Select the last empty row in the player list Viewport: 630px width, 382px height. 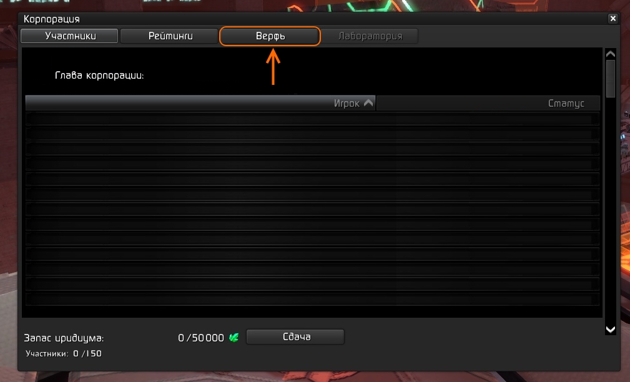(x=312, y=299)
